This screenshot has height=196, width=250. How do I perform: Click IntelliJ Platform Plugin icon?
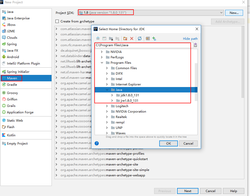pyautogui.click(x=4, y=64)
